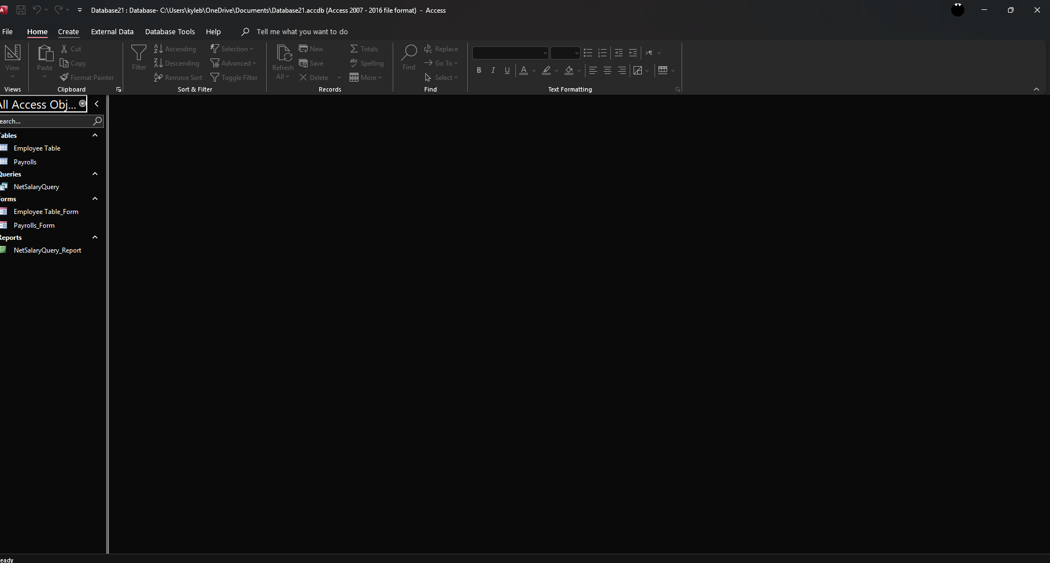1050x563 pixels.
Task: Select the NetSalaryQuery query
Action: click(36, 187)
